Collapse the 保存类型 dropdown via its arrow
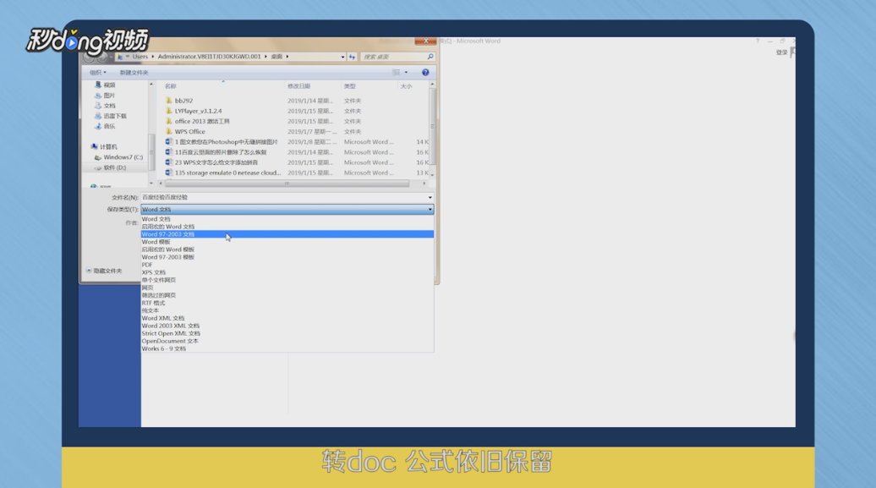The image size is (876, 488). click(430, 210)
